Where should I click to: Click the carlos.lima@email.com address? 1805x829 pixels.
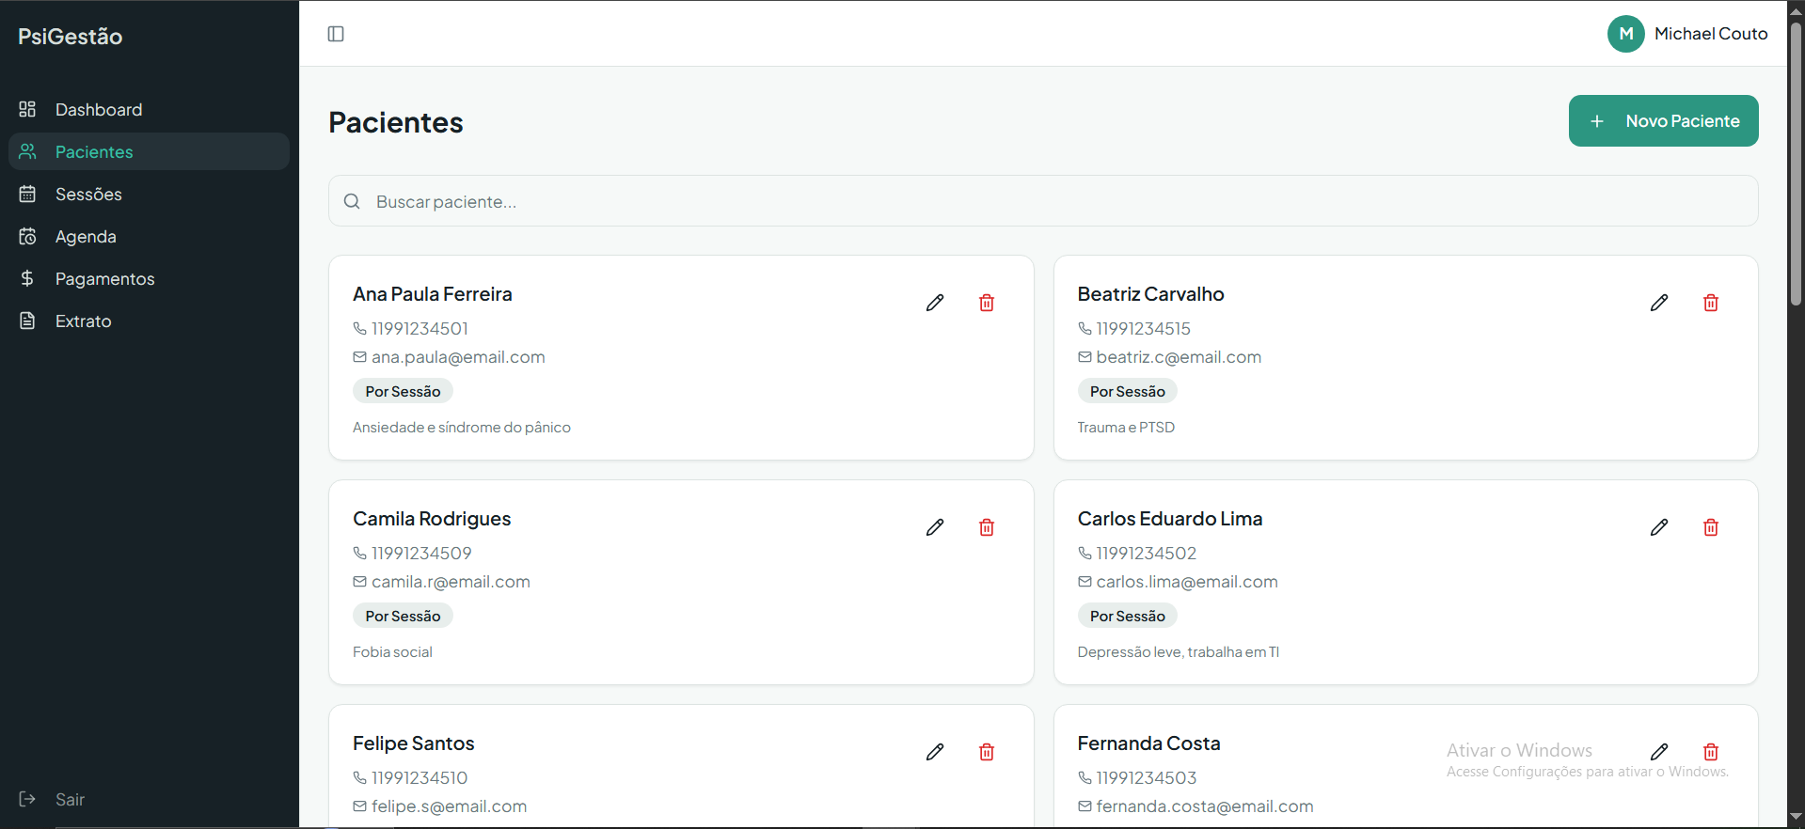tap(1187, 582)
